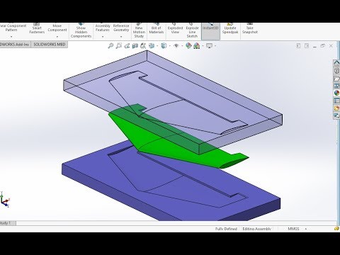Expand the Display Style dropdown arrow
Viewport: 340px width, 255px height.
(x=169, y=46)
